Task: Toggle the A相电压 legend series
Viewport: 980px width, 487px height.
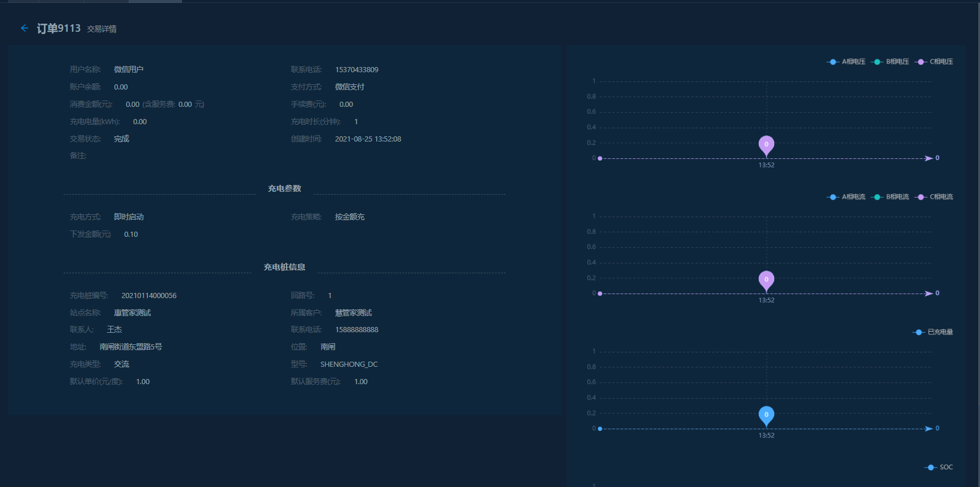Action: [x=847, y=62]
